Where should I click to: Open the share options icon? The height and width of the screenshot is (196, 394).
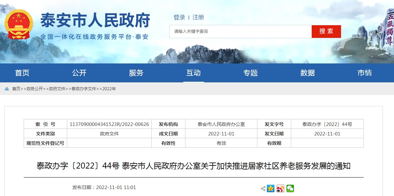click(x=262, y=188)
